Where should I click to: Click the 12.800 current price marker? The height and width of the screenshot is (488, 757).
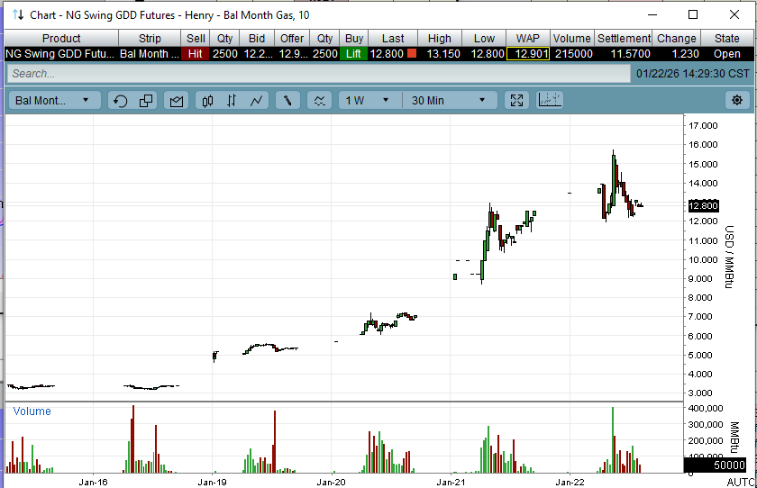(x=703, y=206)
